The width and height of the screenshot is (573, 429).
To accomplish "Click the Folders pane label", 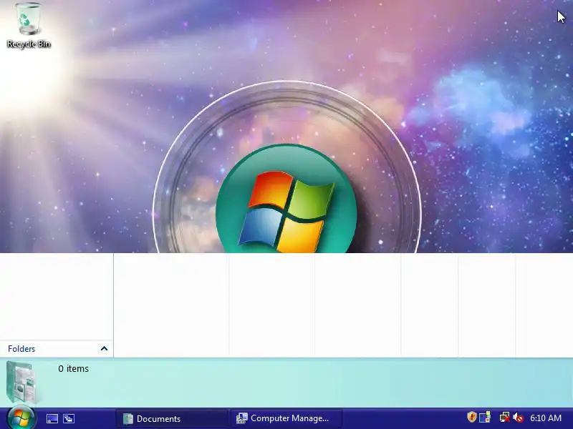I will [x=21, y=349].
